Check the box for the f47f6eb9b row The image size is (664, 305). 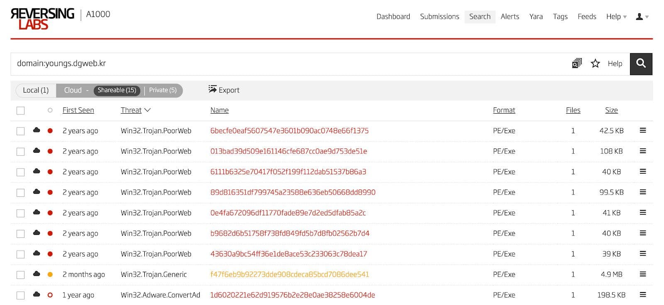tap(20, 275)
